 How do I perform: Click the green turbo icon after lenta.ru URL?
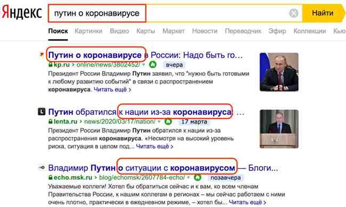(168, 121)
